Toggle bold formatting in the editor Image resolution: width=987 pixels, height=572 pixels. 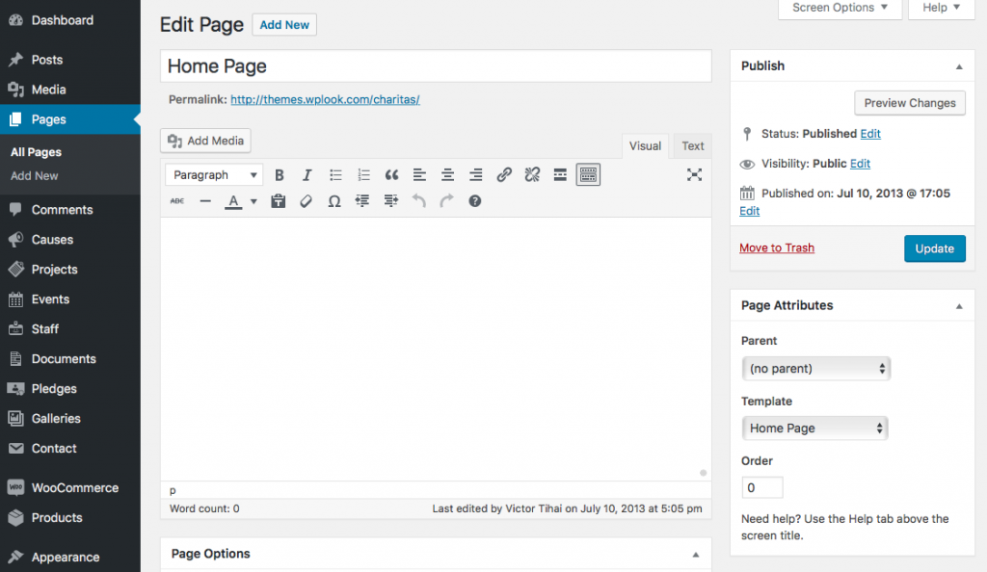coord(279,174)
